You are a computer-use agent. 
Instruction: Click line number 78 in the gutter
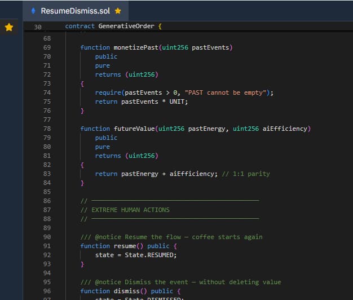47,129
